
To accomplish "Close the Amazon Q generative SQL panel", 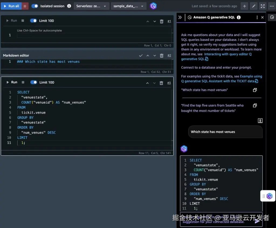I will [263, 17].
